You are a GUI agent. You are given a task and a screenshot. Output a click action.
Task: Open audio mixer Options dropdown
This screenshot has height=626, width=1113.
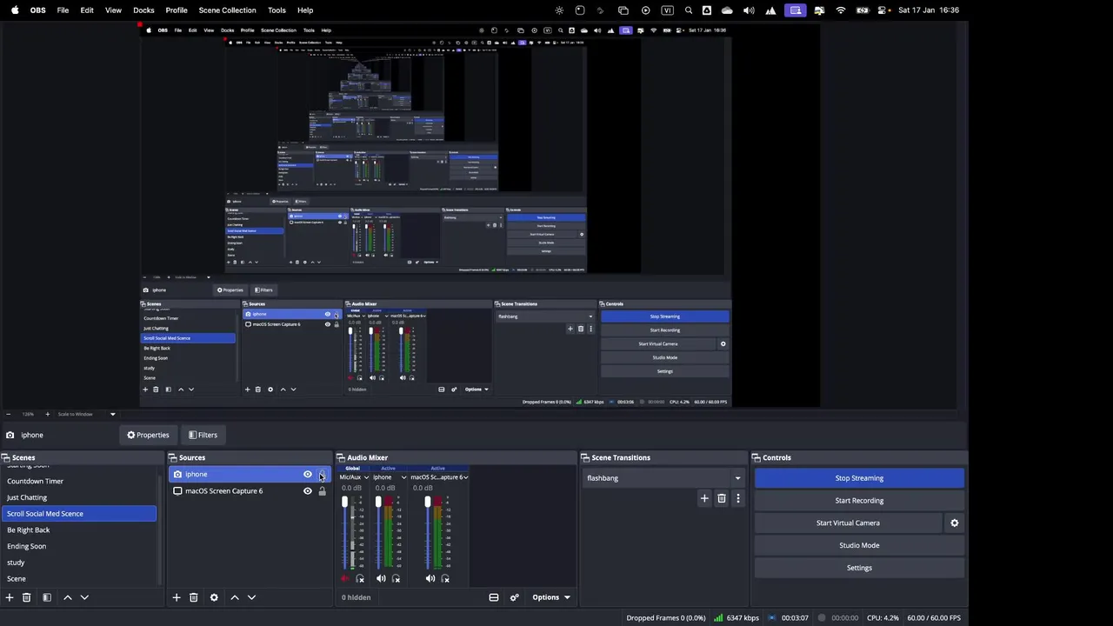tap(551, 597)
